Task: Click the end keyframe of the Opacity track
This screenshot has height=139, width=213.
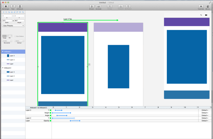Action: coord(80,121)
